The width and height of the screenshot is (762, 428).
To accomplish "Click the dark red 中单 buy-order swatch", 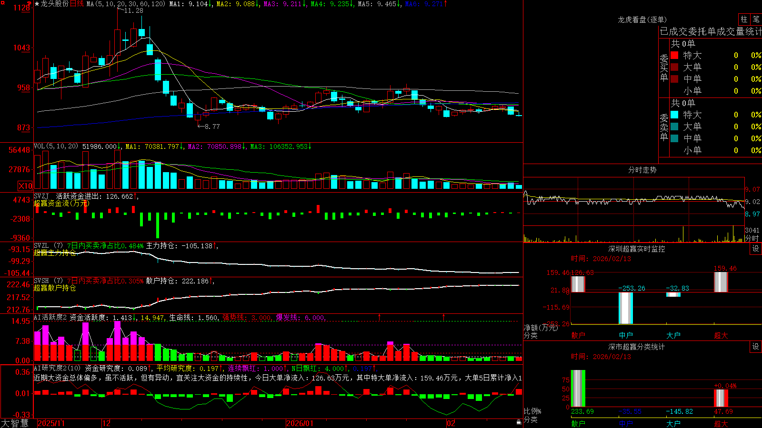I will click(674, 78).
